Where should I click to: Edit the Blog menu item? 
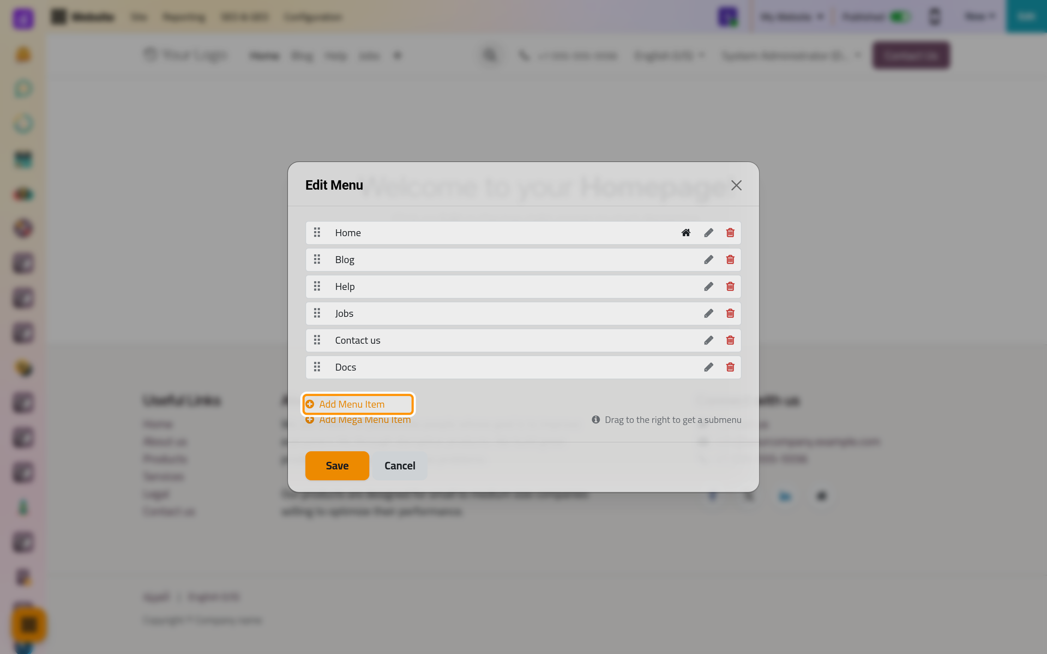pos(708,259)
